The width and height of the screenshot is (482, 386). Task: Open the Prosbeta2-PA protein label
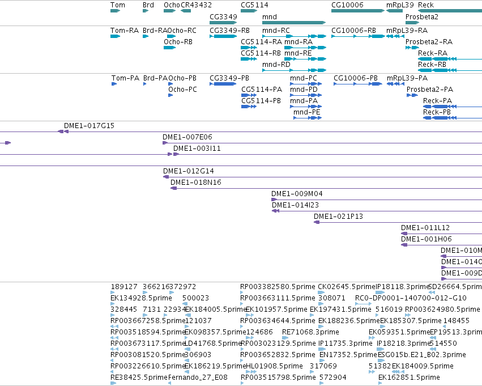click(x=430, y=90)
